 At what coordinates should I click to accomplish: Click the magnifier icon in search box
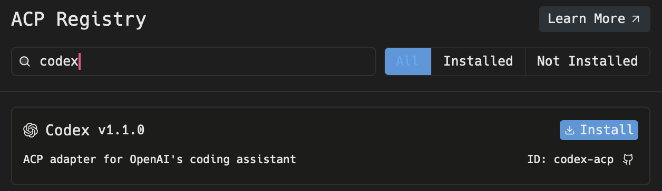coord(25,61)
